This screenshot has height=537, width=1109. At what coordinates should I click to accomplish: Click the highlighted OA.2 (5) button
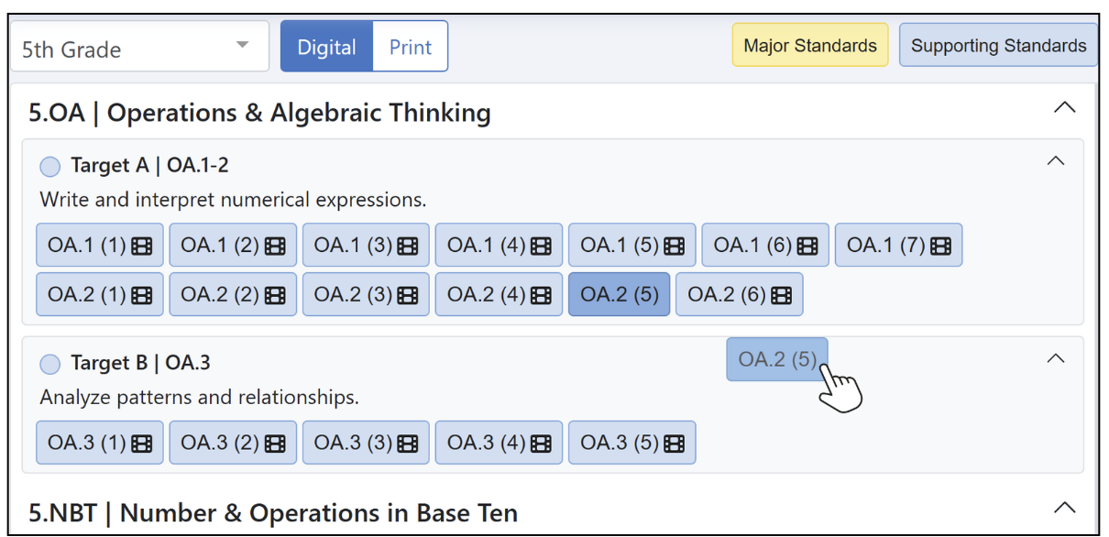coord(619,295)
